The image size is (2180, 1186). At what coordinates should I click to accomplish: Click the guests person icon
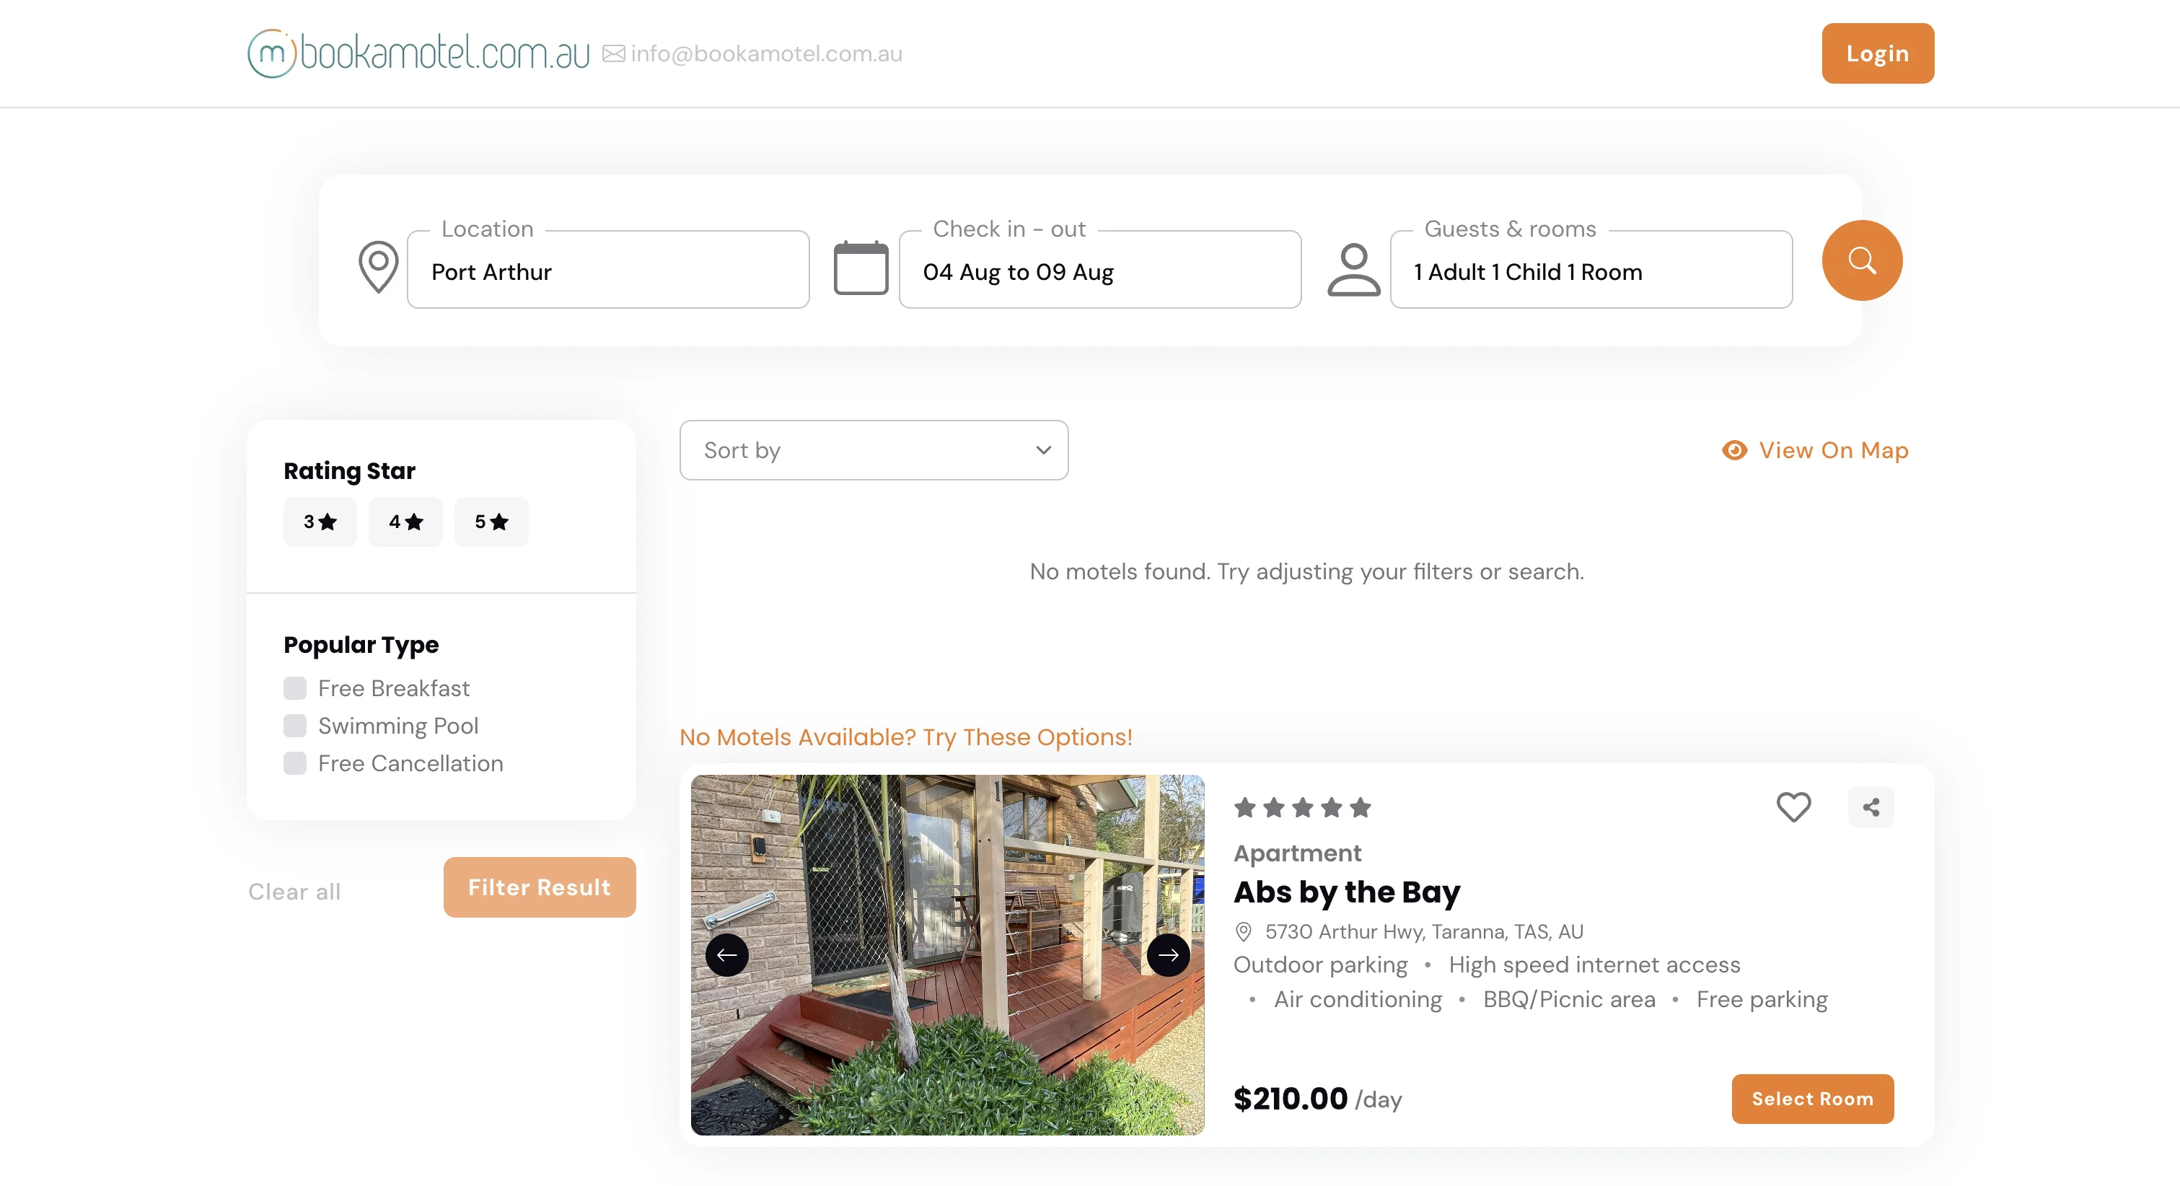[x=1353, y=268]
